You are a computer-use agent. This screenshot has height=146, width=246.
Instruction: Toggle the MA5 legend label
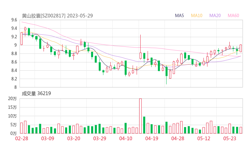point(179,16)
